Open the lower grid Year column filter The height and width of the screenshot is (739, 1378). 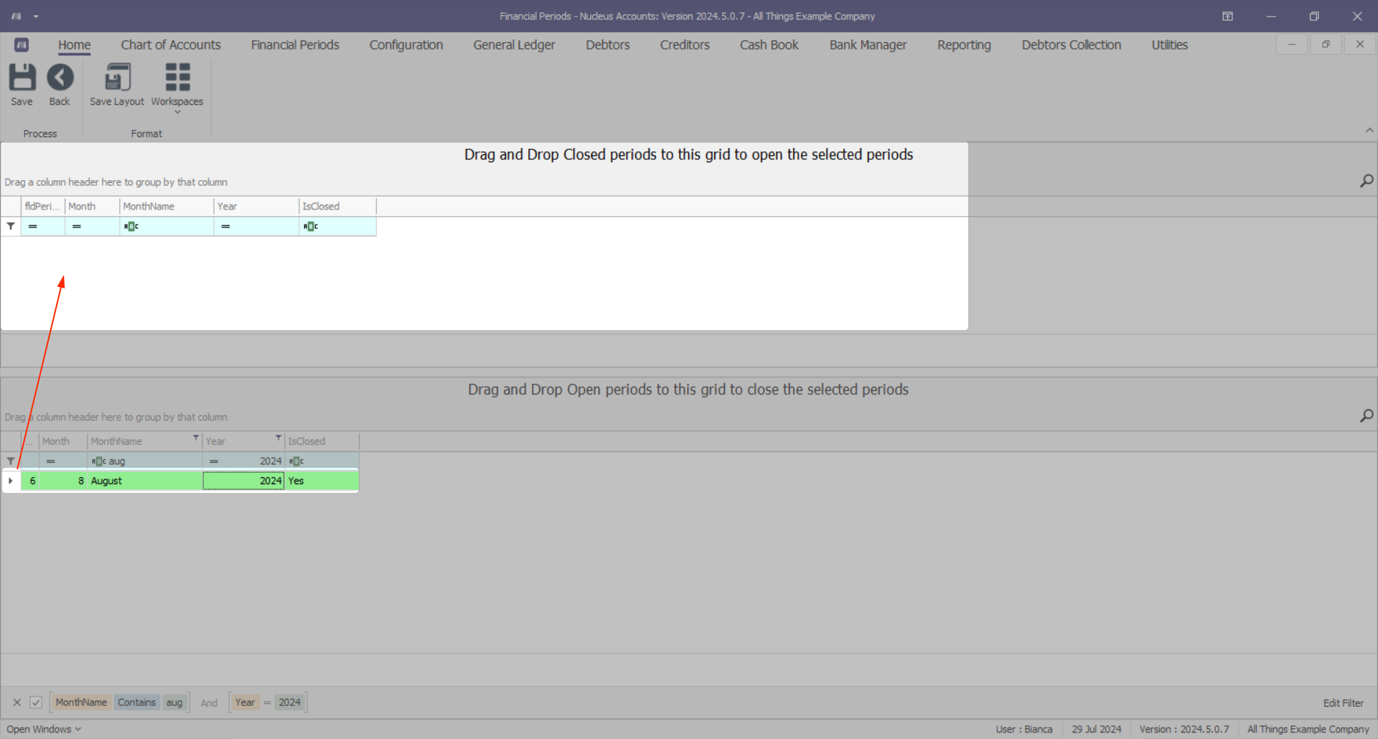click(x=278, y=438)
